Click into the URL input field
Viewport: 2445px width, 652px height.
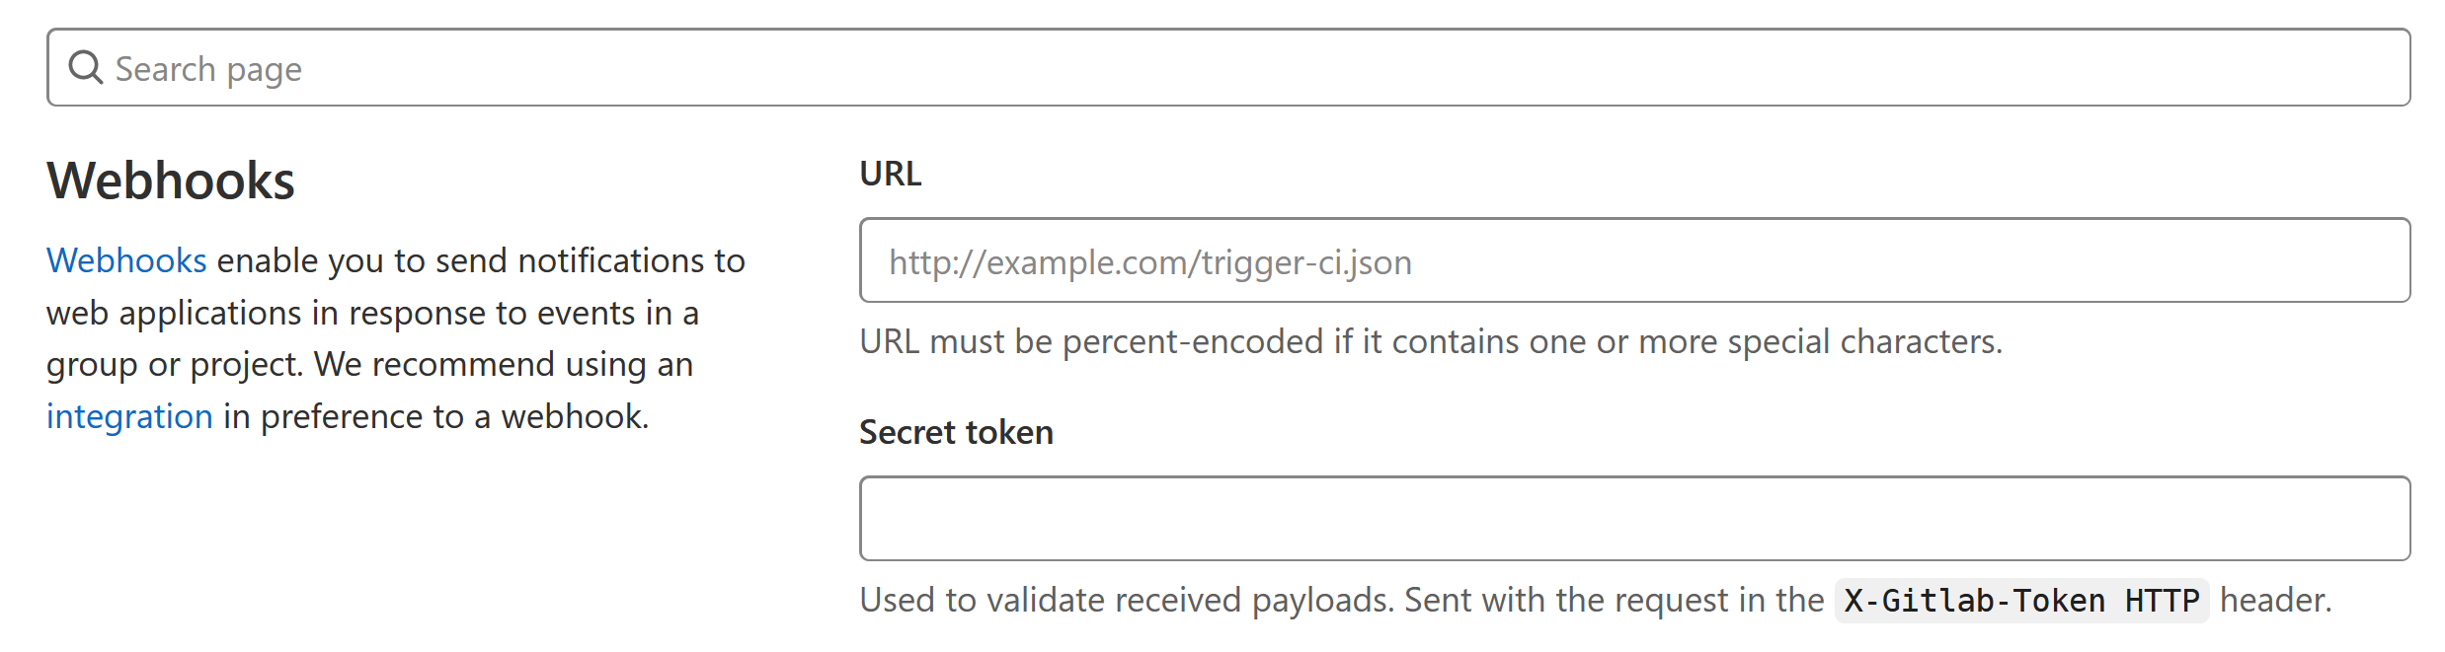click(1634, 261)
